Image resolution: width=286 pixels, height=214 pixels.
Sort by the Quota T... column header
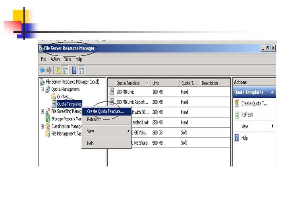pos(190,83)
